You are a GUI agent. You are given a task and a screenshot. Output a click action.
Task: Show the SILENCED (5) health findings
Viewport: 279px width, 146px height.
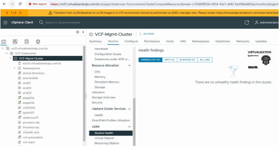(x=187, y=60)
